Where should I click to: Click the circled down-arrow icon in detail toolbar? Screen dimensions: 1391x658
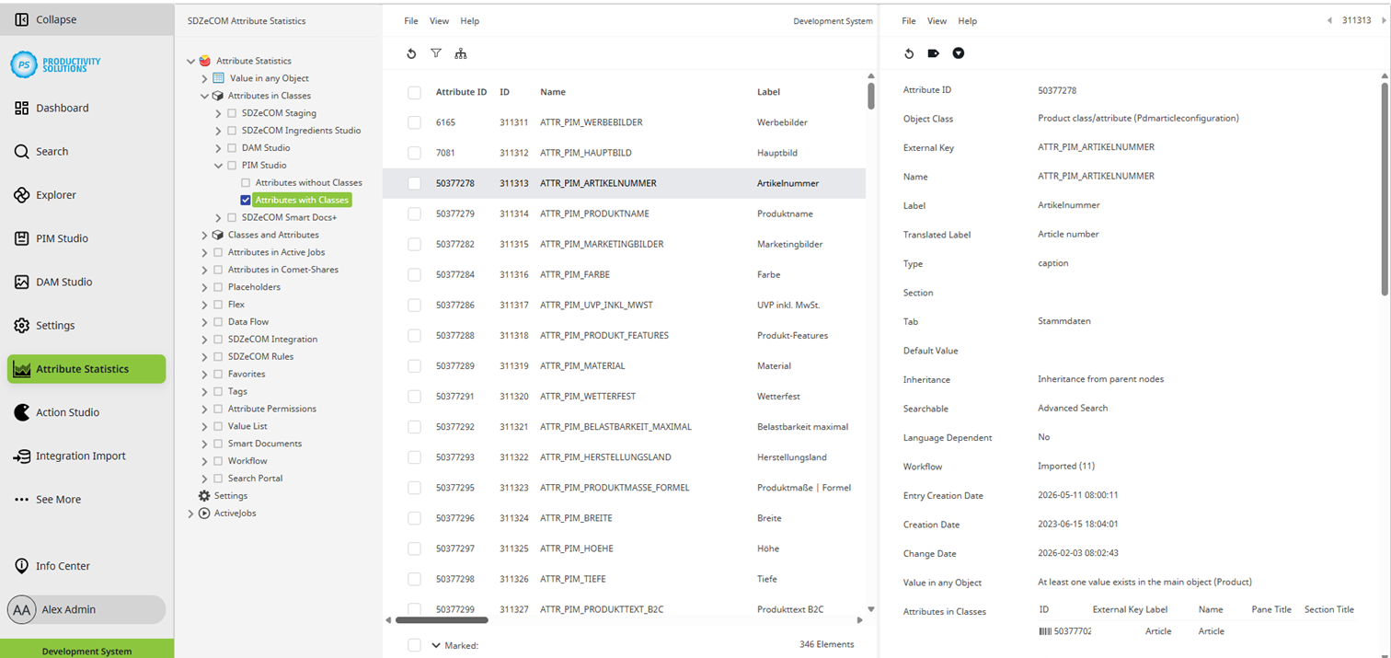pos(959,53)
